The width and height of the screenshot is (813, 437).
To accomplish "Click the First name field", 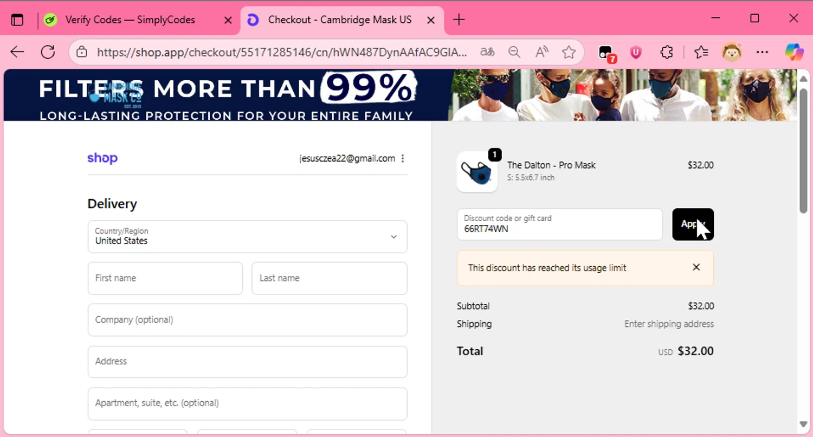I will [x=165, y=278].
